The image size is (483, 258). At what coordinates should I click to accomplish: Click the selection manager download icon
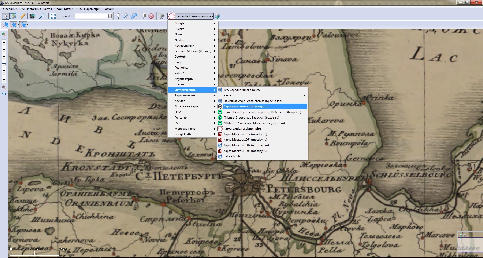[13, 16]
